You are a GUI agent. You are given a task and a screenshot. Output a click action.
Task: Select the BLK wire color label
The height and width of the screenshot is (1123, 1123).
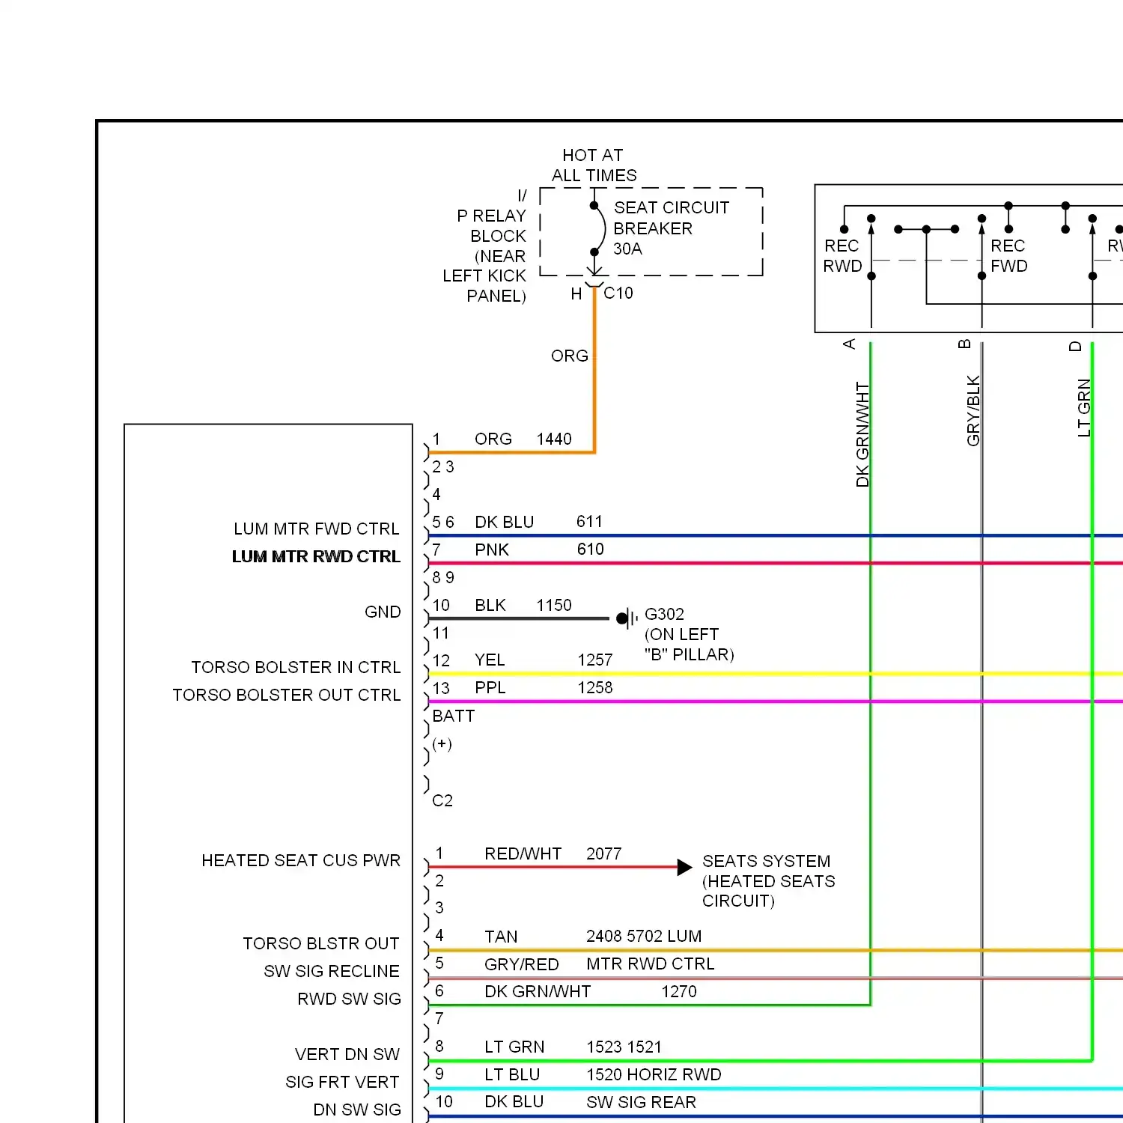coord(490,606)
